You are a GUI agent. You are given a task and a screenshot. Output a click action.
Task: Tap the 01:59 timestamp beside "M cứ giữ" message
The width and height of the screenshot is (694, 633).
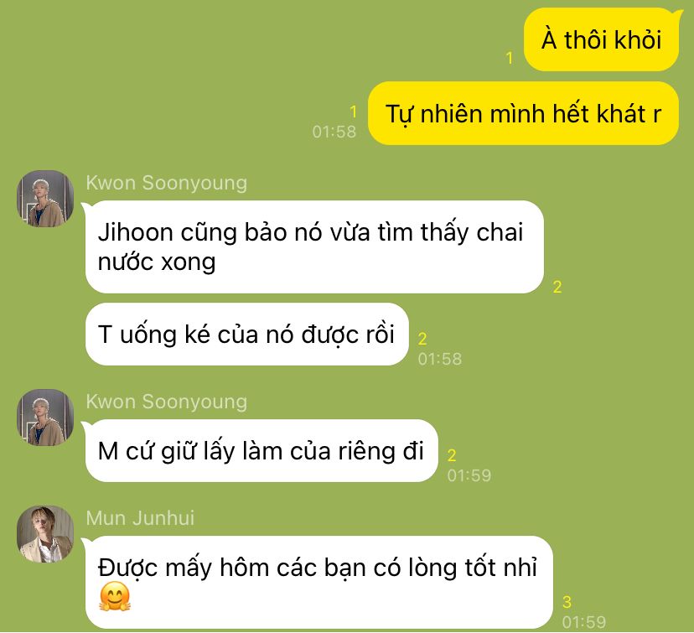[469, 475]
